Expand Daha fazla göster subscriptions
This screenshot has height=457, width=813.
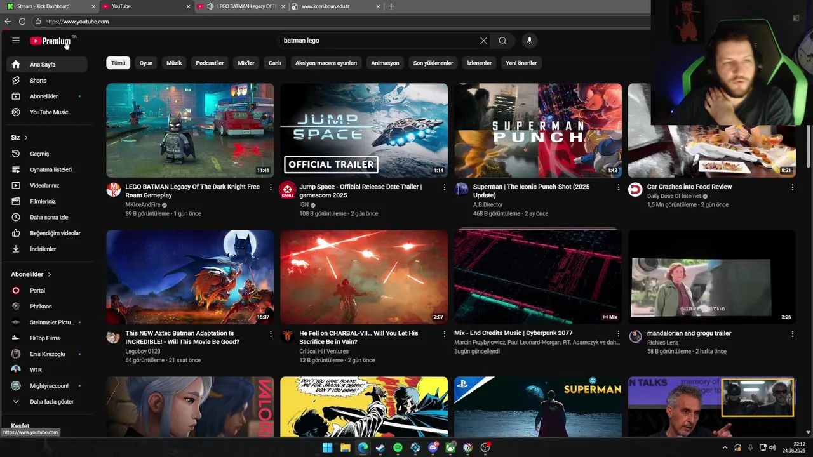pyautogui.click(x=47, y=401)
